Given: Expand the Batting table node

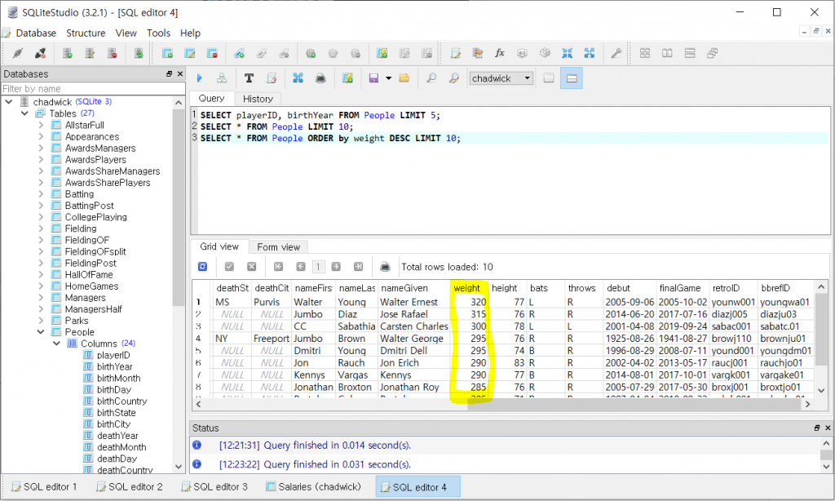Looking at the screenshot, I should 41,194.
